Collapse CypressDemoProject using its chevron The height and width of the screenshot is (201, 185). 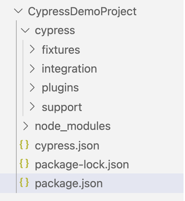pos(18,11)
